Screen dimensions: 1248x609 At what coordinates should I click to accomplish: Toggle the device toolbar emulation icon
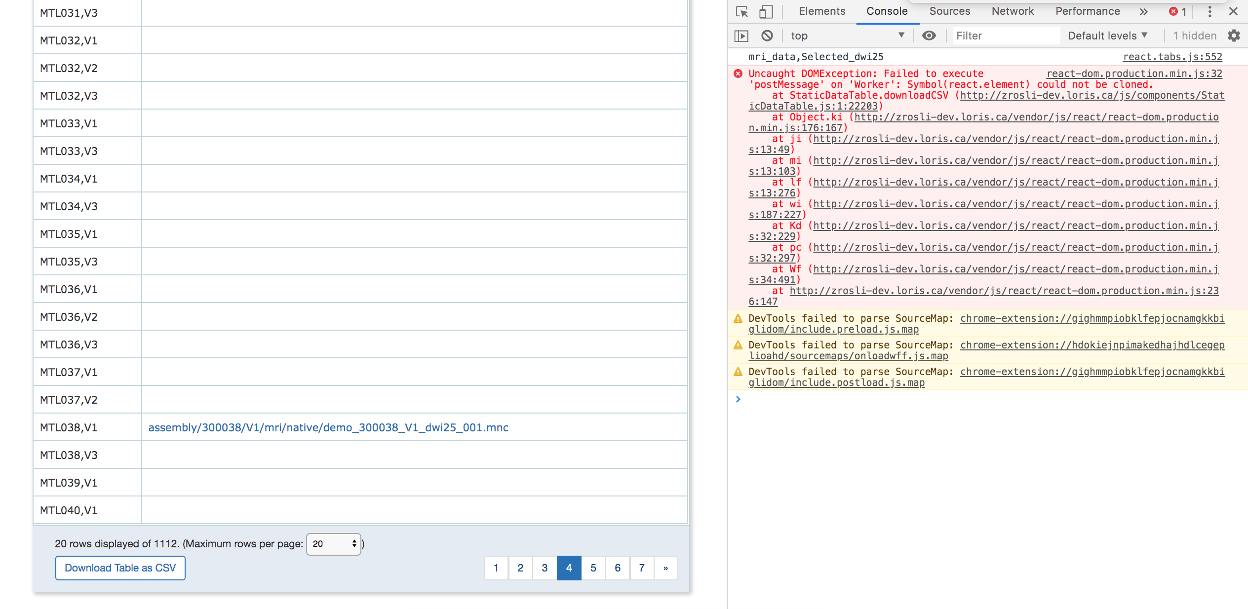766,12
